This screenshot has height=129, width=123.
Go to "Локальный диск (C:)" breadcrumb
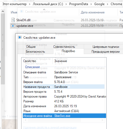coord(48,4)
